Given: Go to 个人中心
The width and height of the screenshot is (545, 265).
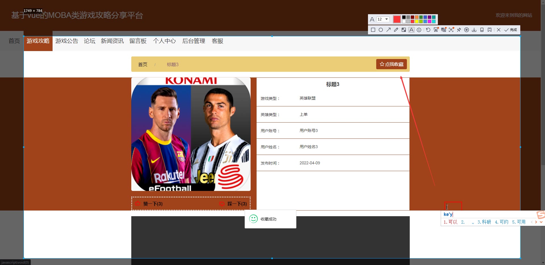Looking at the screenshot, I should tap(165, 41).
